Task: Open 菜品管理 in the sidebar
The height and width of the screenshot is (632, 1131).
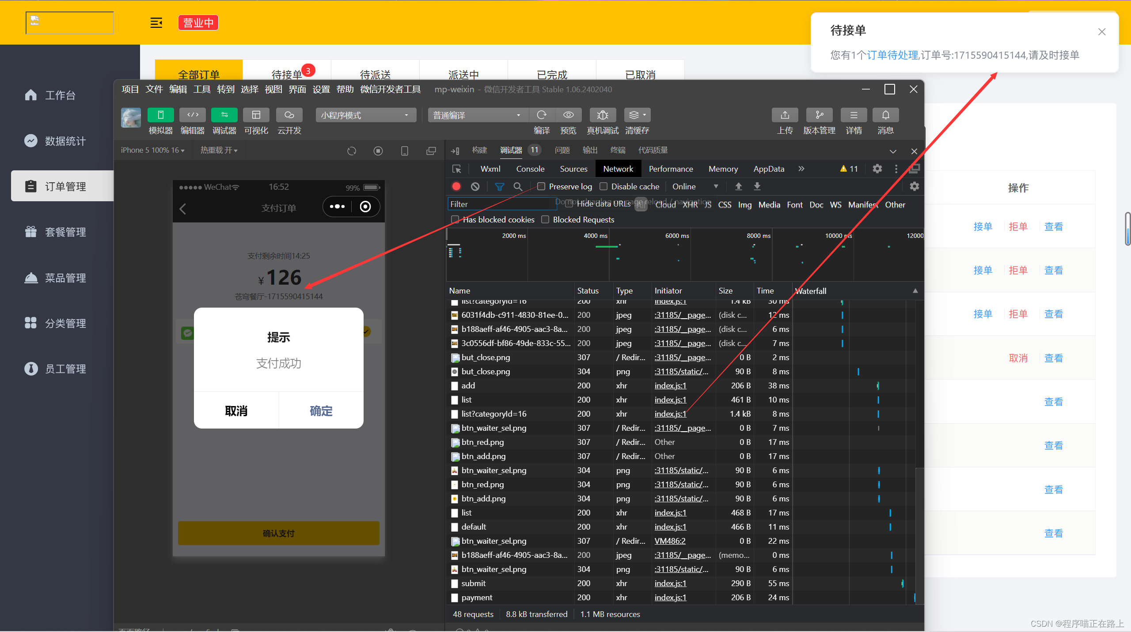Action: click(x=65, y=278)
